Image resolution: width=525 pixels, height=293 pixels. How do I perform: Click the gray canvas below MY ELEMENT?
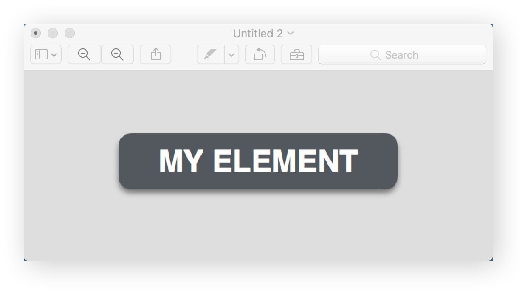pyautogui.click(x=258, y=225)
